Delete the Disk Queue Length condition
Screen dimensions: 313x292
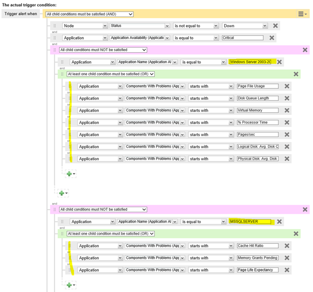287,98
